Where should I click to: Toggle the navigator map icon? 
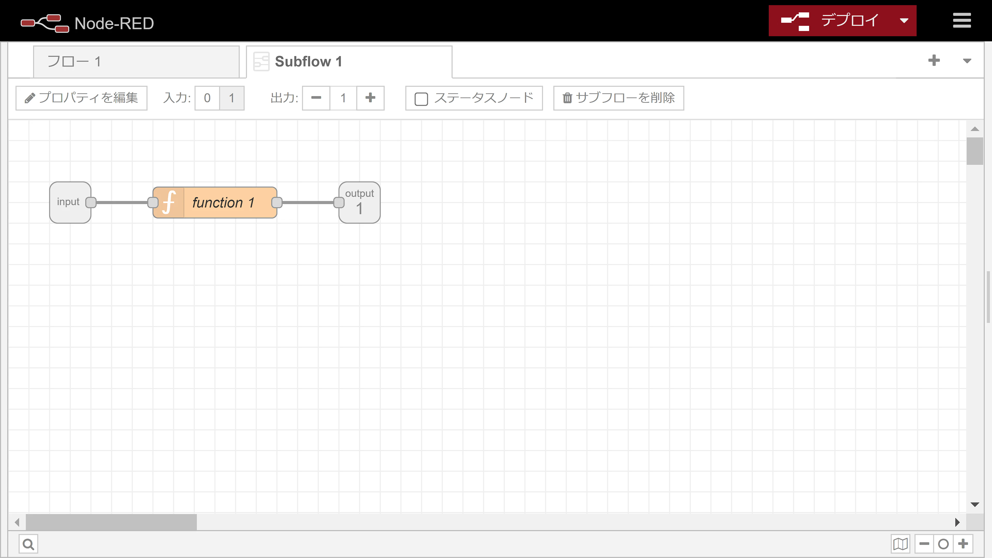pyautogui.click(x=900, y=544)
